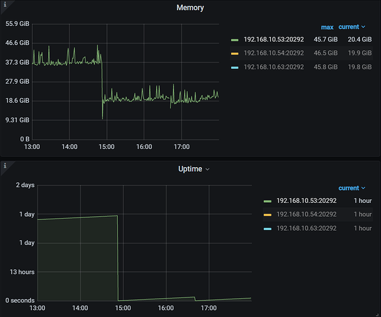This screenshot has width=381, height=317.
Task: Click green color swatch in Uptime legend
Action: (268, 201)
